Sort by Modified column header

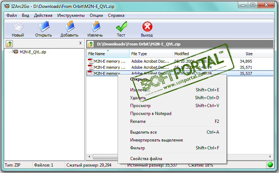[x=194, y=53]
